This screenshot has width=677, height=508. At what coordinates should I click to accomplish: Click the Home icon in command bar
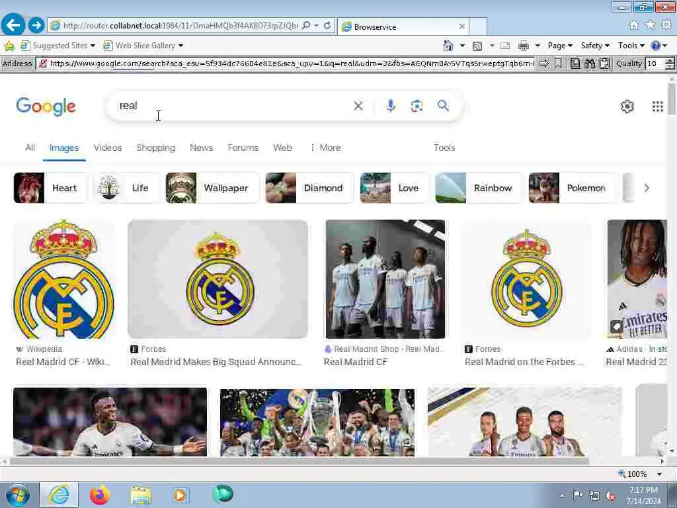coord(448,46)
